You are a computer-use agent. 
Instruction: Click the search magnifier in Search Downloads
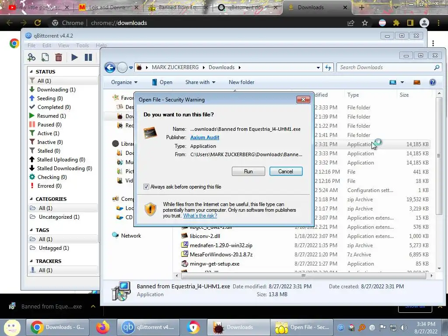[x=437, y=67]
